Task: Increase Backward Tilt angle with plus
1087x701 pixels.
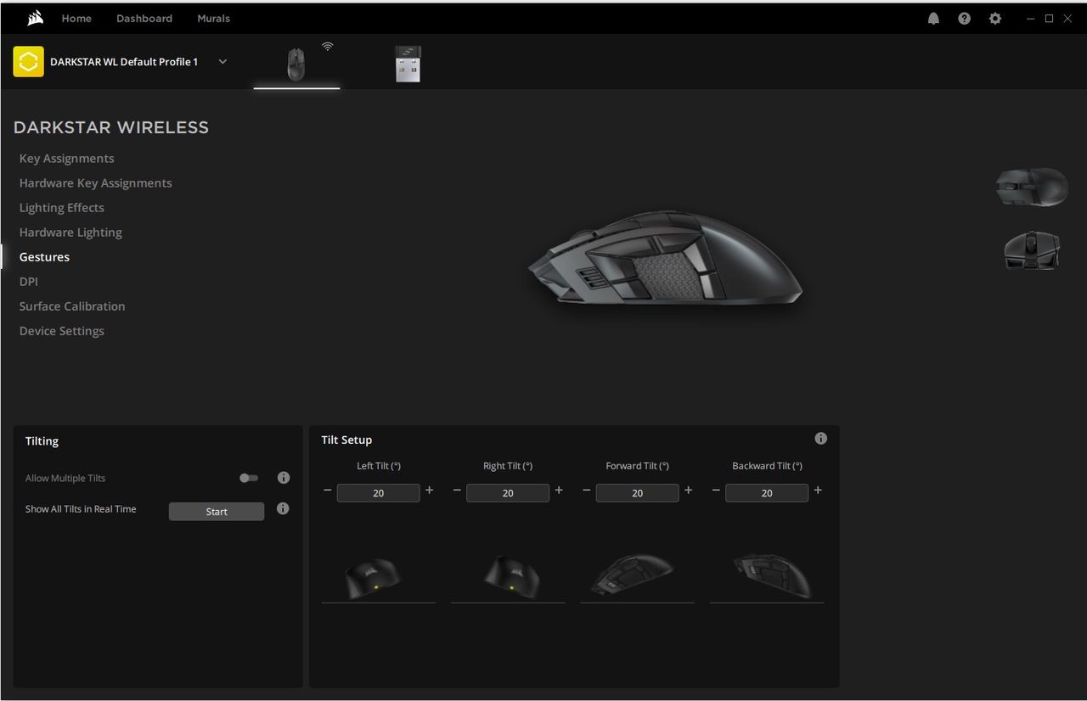Action: click(x=818, y=491)
